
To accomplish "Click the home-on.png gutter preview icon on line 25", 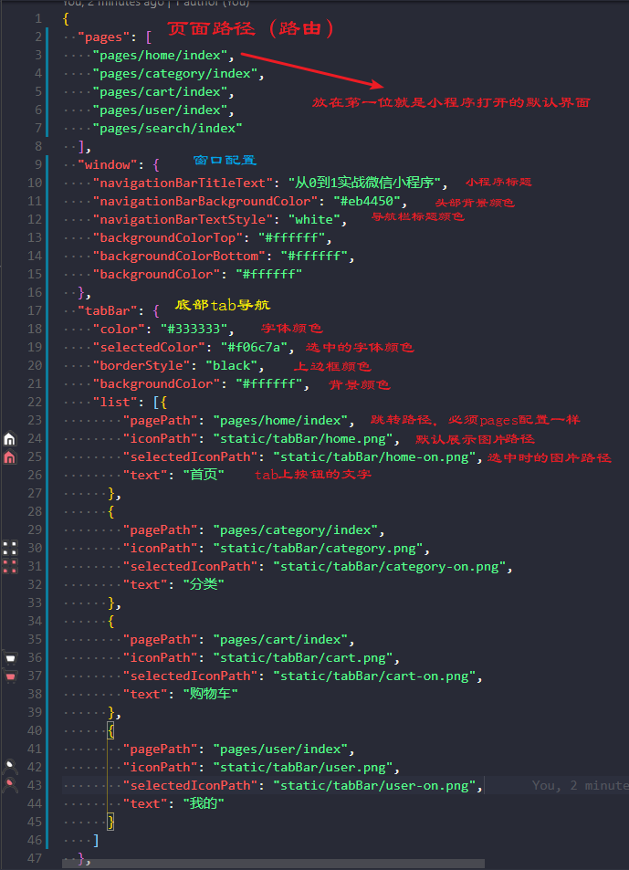I will click(9, 457).
